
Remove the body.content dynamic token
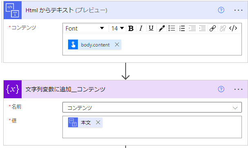click(x=117, y=44)
